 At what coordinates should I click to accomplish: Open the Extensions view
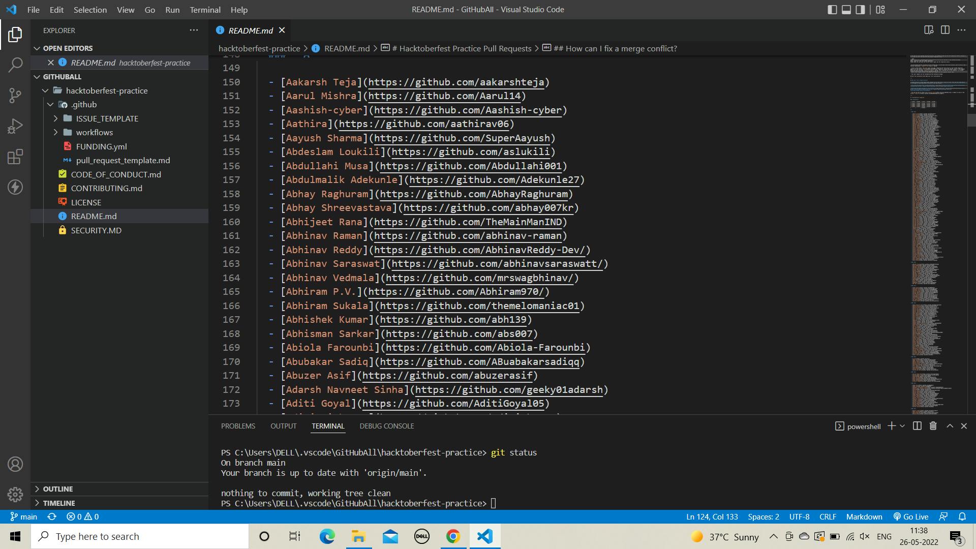(x=15, y=157)
